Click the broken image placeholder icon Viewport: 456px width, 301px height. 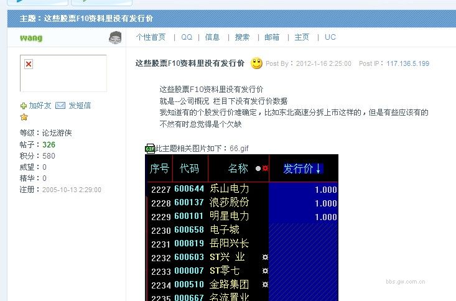click(29, 64)
